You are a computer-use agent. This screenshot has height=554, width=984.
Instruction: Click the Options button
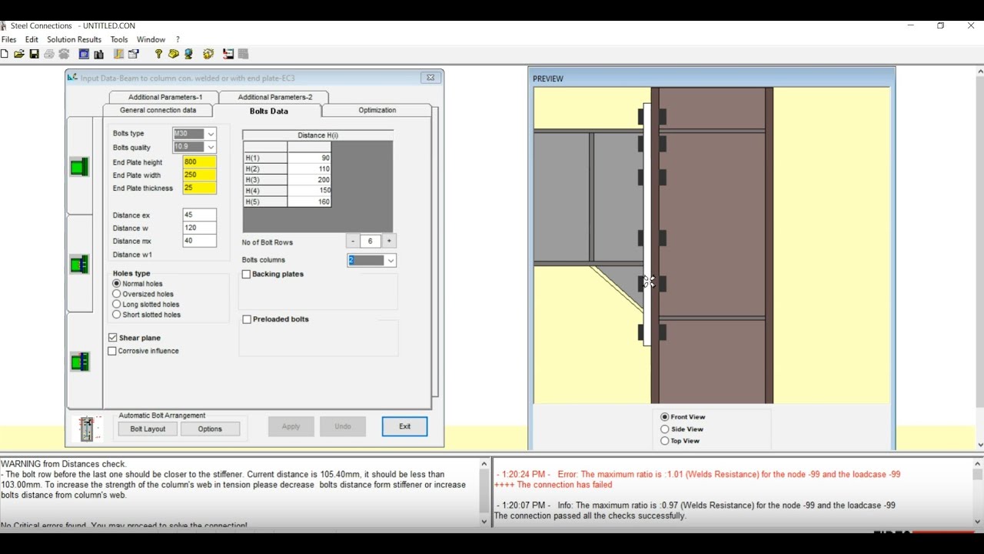pyautogui.click(x=210, y=429)
